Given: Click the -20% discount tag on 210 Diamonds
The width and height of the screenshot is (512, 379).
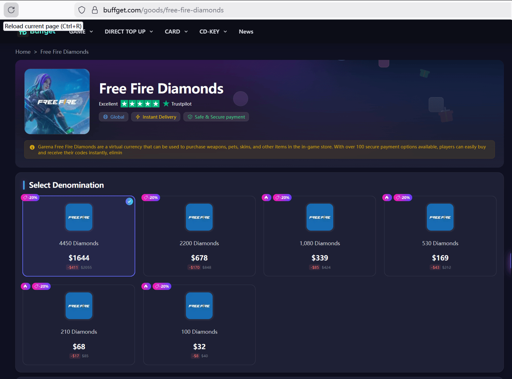Looking at the screenshot, I should coord(41,286).
